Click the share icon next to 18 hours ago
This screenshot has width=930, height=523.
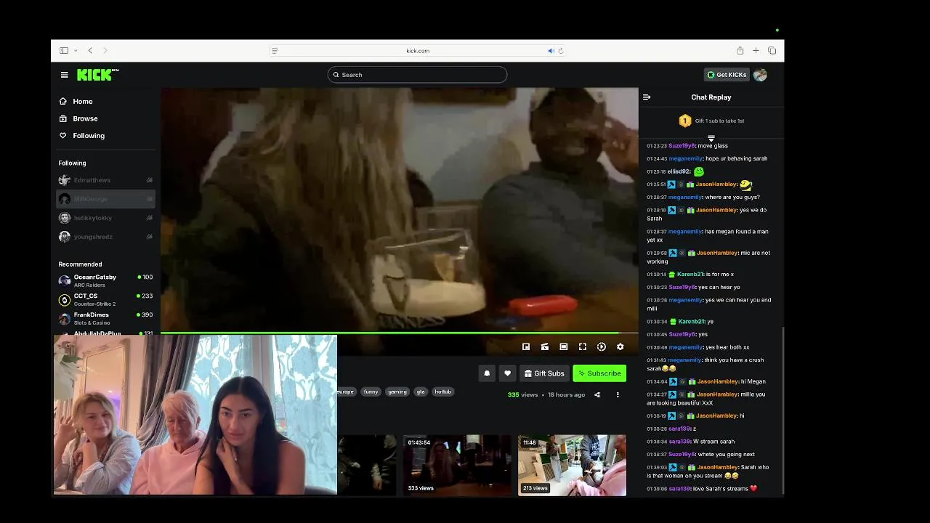pyautogui.click(x=597, y=395)
